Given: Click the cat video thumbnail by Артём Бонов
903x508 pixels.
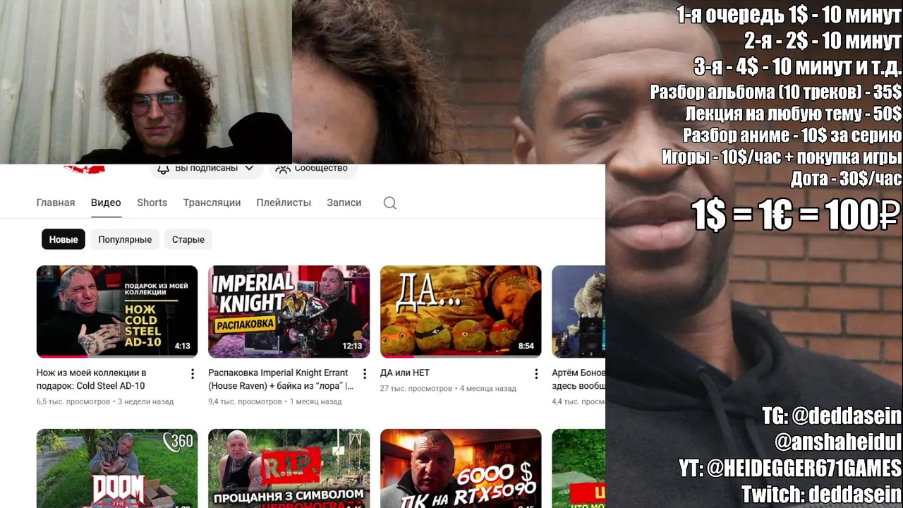Looking at the screenshot, I should pos(578,311).
